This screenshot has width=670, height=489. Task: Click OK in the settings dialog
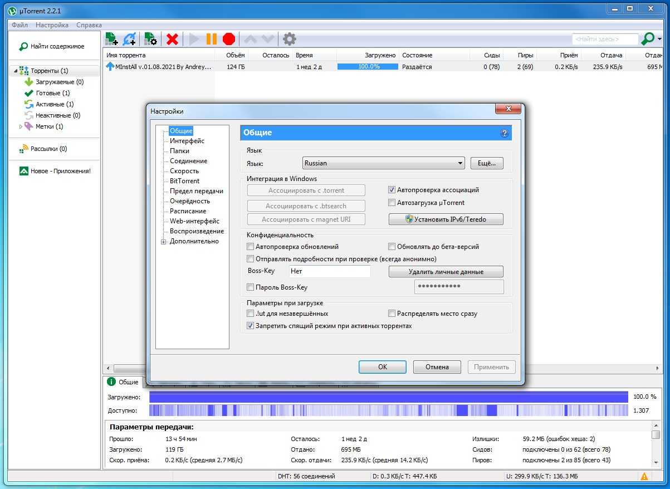click(x=382, y=367)
